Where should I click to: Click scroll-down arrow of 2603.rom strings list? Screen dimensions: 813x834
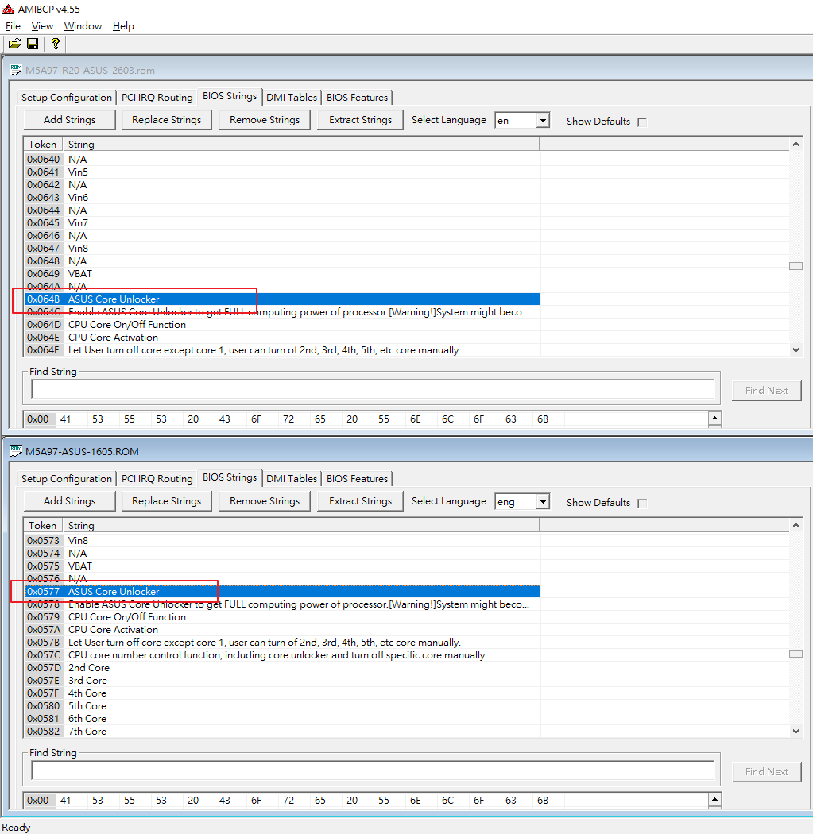tap(796, 350)
